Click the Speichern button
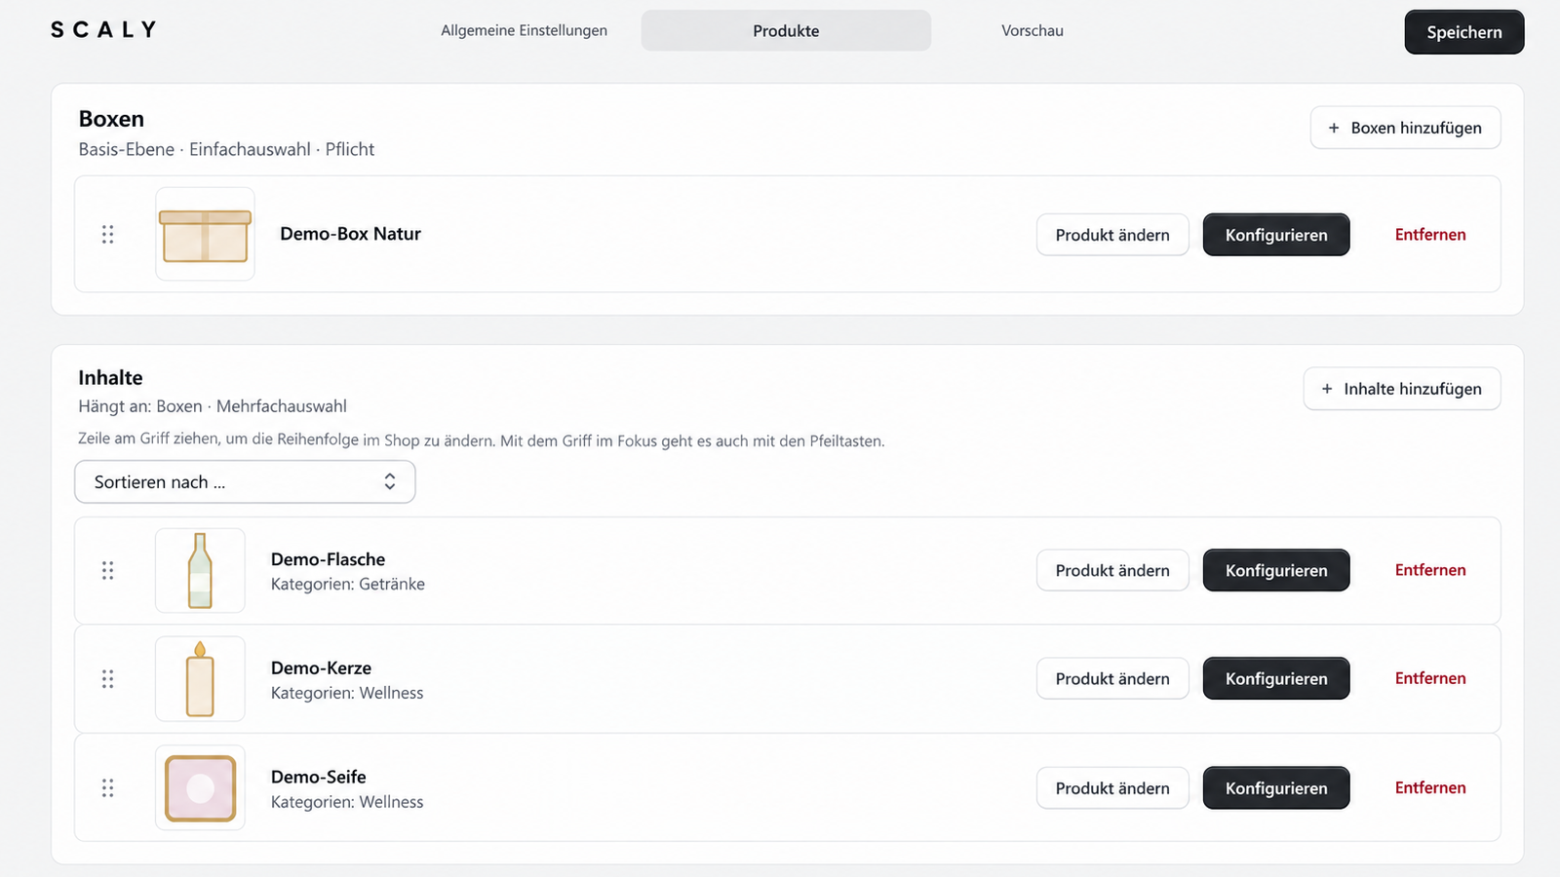Image resolution: width=1560 pixels, height=877 pixels. [1463, 32]
